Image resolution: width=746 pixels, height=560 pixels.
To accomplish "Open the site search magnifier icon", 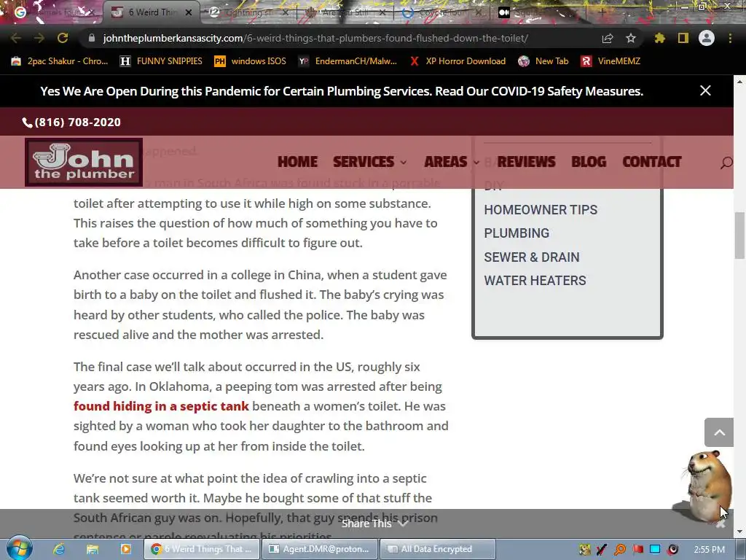I will click(x=726, y=163).
